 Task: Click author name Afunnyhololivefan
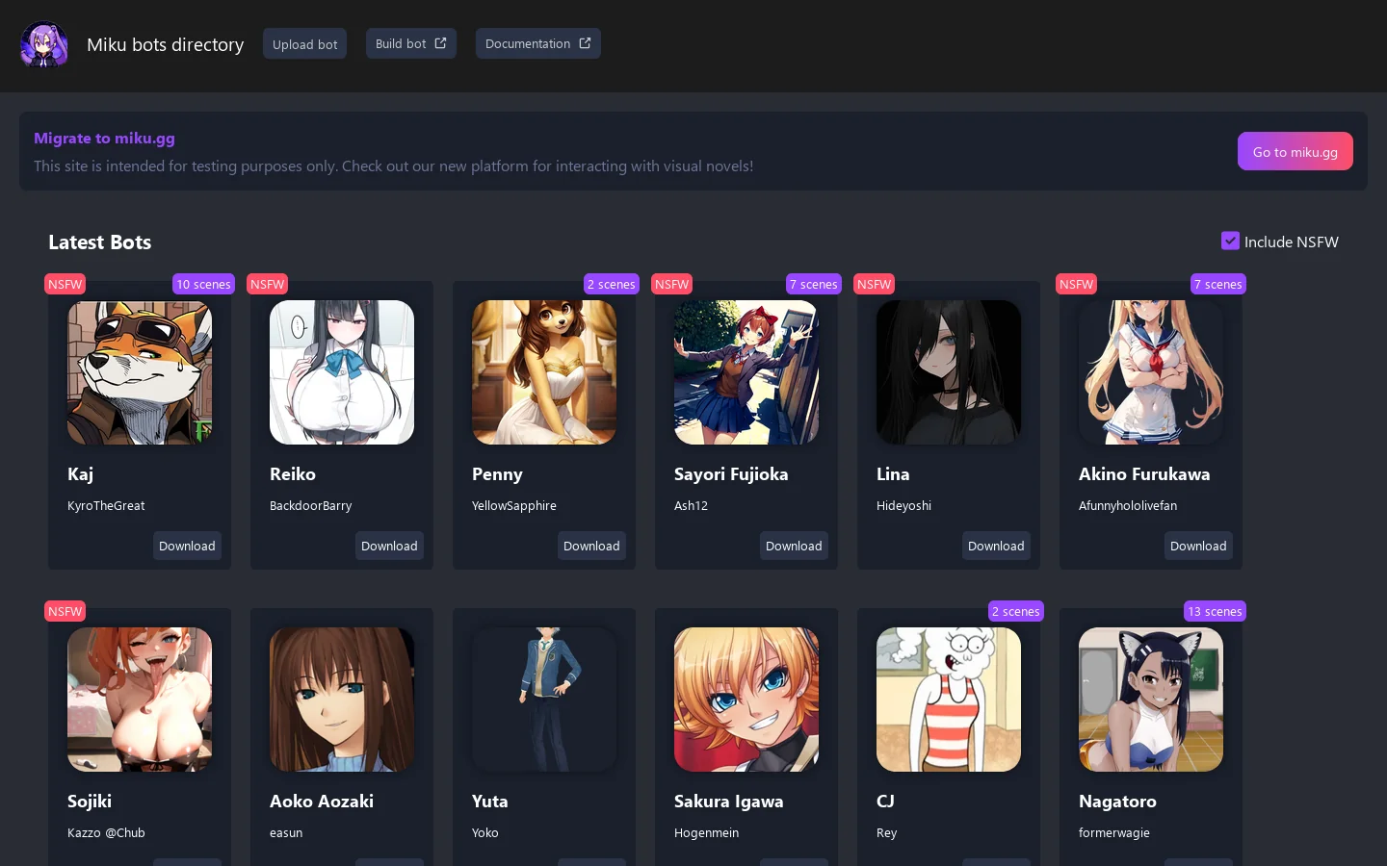(1128, 505)
